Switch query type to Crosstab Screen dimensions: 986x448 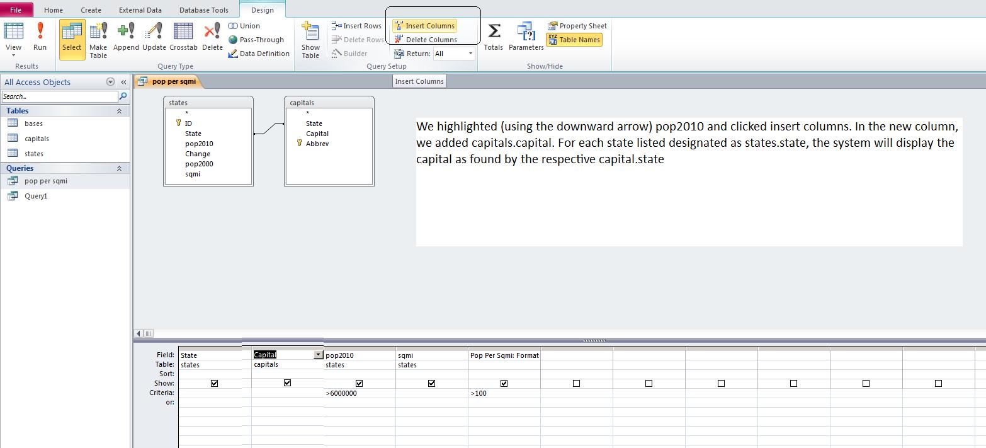tap(183, 38)
